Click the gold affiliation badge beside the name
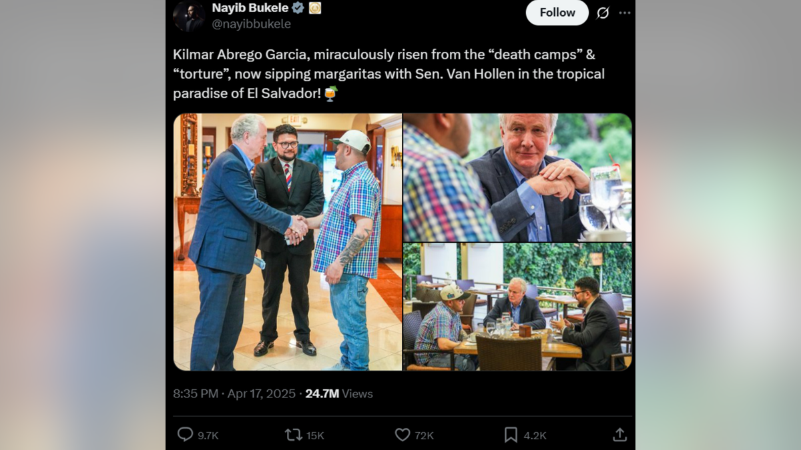The width and height of the screenshot is (801, 450). (315, 8)
